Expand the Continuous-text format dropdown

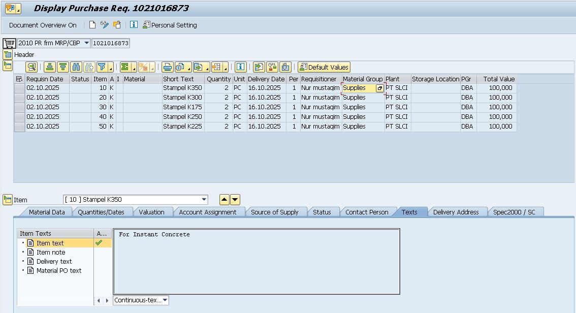point(165,300)
